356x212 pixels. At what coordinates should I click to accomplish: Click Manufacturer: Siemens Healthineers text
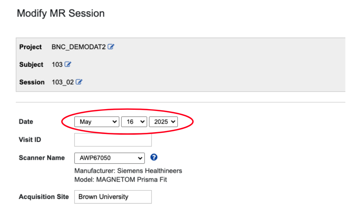128,171
